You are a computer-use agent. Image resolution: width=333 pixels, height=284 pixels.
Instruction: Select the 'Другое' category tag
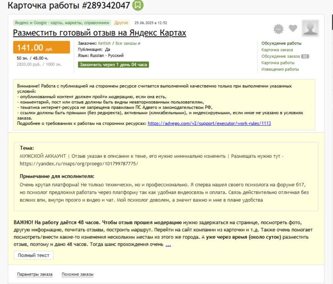click(x=121, y=23)
